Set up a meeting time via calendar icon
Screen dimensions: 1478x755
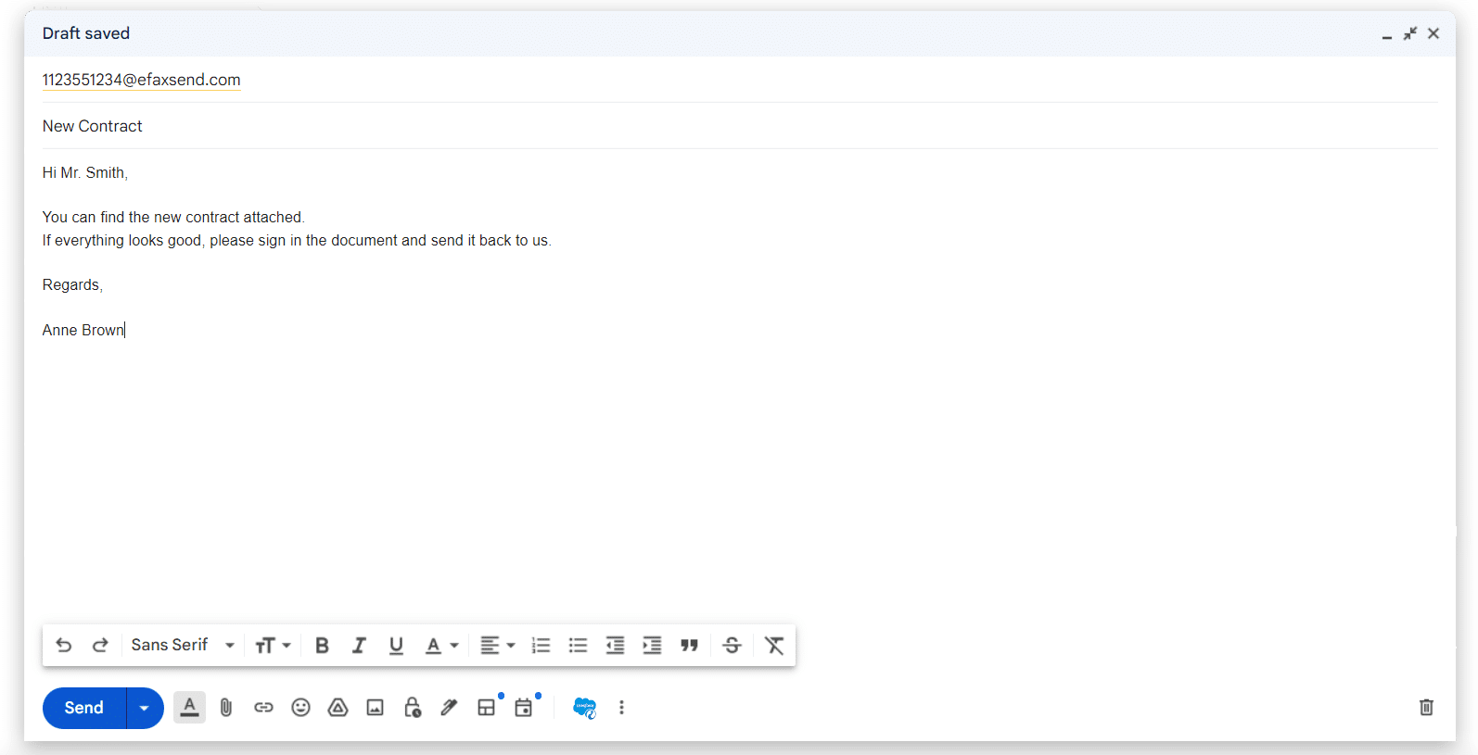[x=524, y=708]
